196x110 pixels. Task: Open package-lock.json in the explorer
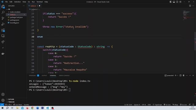tap(16, 17)
